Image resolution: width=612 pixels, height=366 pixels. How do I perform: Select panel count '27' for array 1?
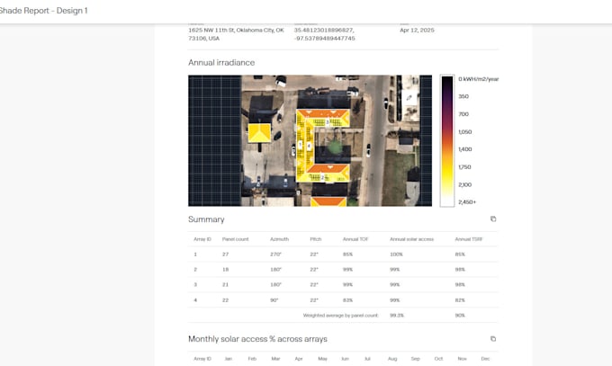point(225,254)
